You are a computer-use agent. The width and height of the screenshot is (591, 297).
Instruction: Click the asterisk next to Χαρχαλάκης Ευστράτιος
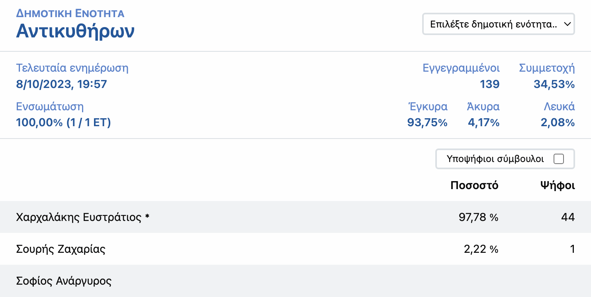[147, 217]
